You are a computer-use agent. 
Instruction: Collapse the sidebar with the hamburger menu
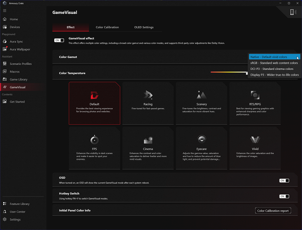click(x=5, y=10)
